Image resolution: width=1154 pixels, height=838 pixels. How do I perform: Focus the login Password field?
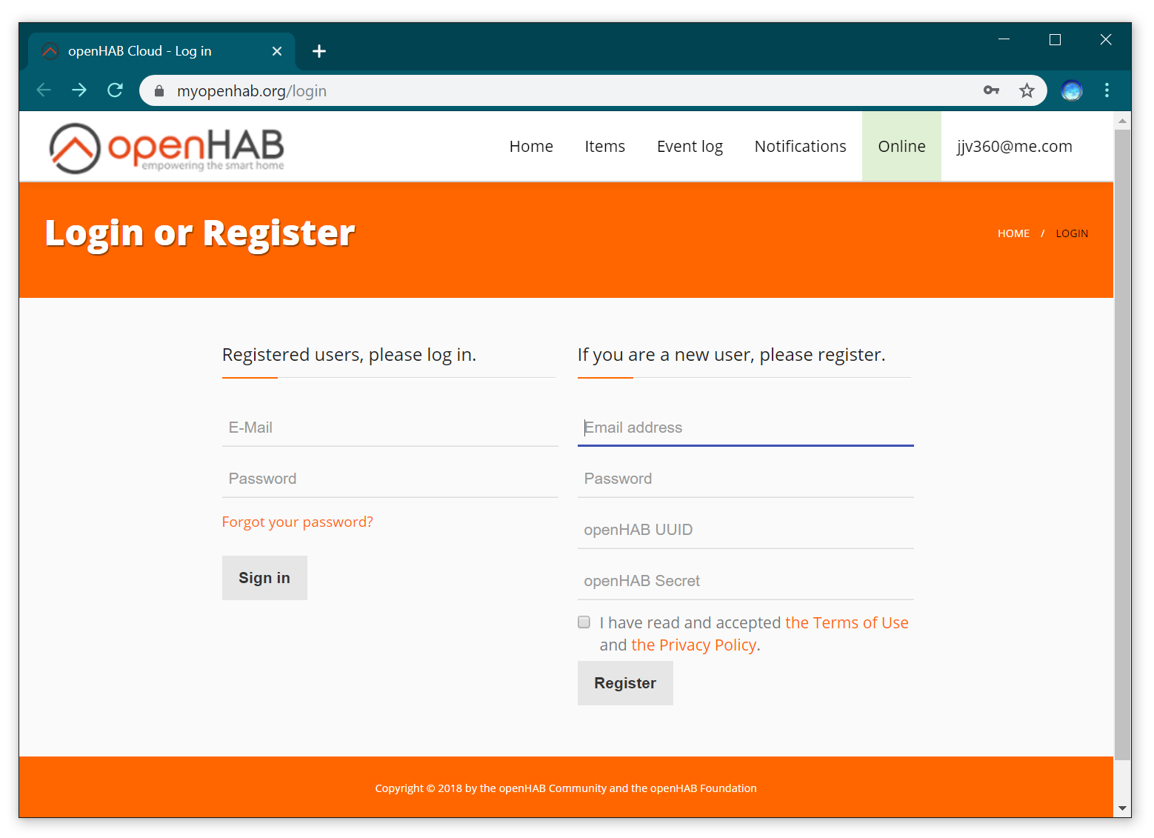tap(390, 479)
